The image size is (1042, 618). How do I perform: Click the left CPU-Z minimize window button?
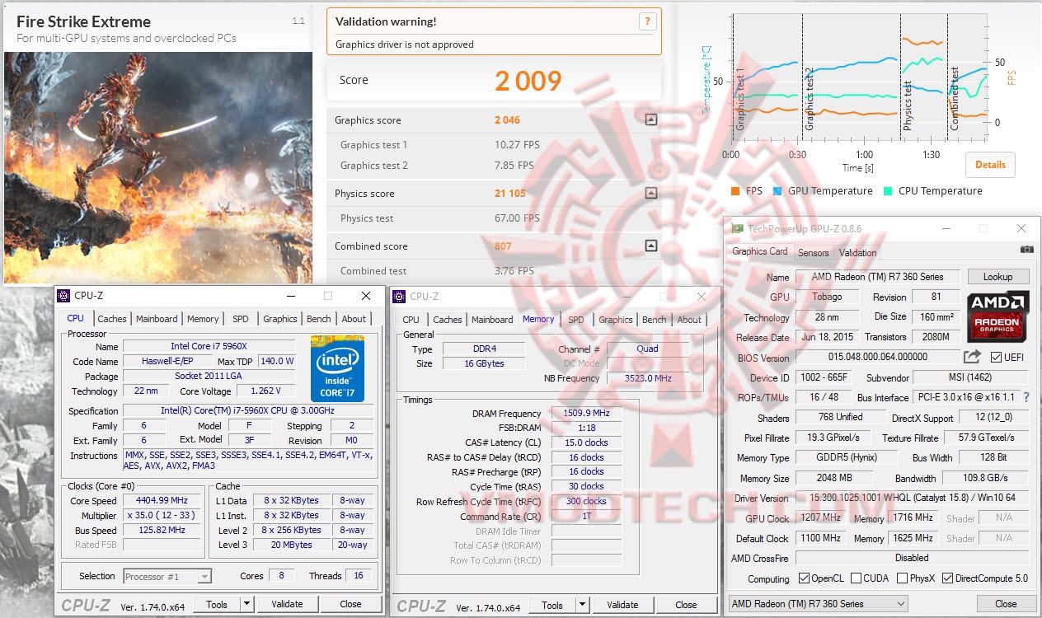[x=290, y=296]
